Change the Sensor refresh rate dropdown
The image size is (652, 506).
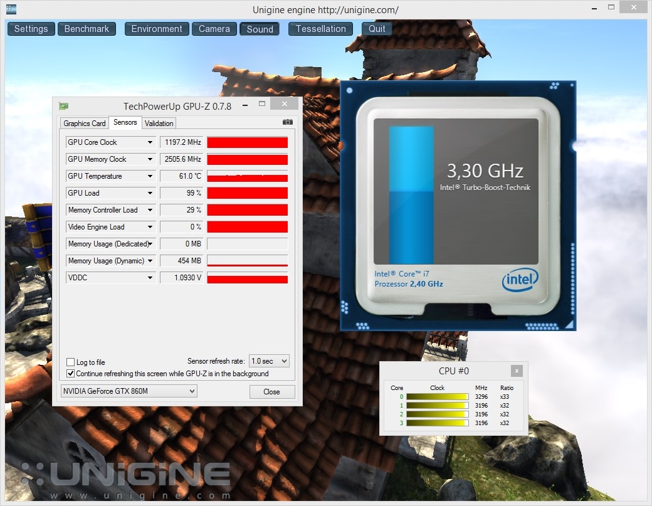click(269, 361)
